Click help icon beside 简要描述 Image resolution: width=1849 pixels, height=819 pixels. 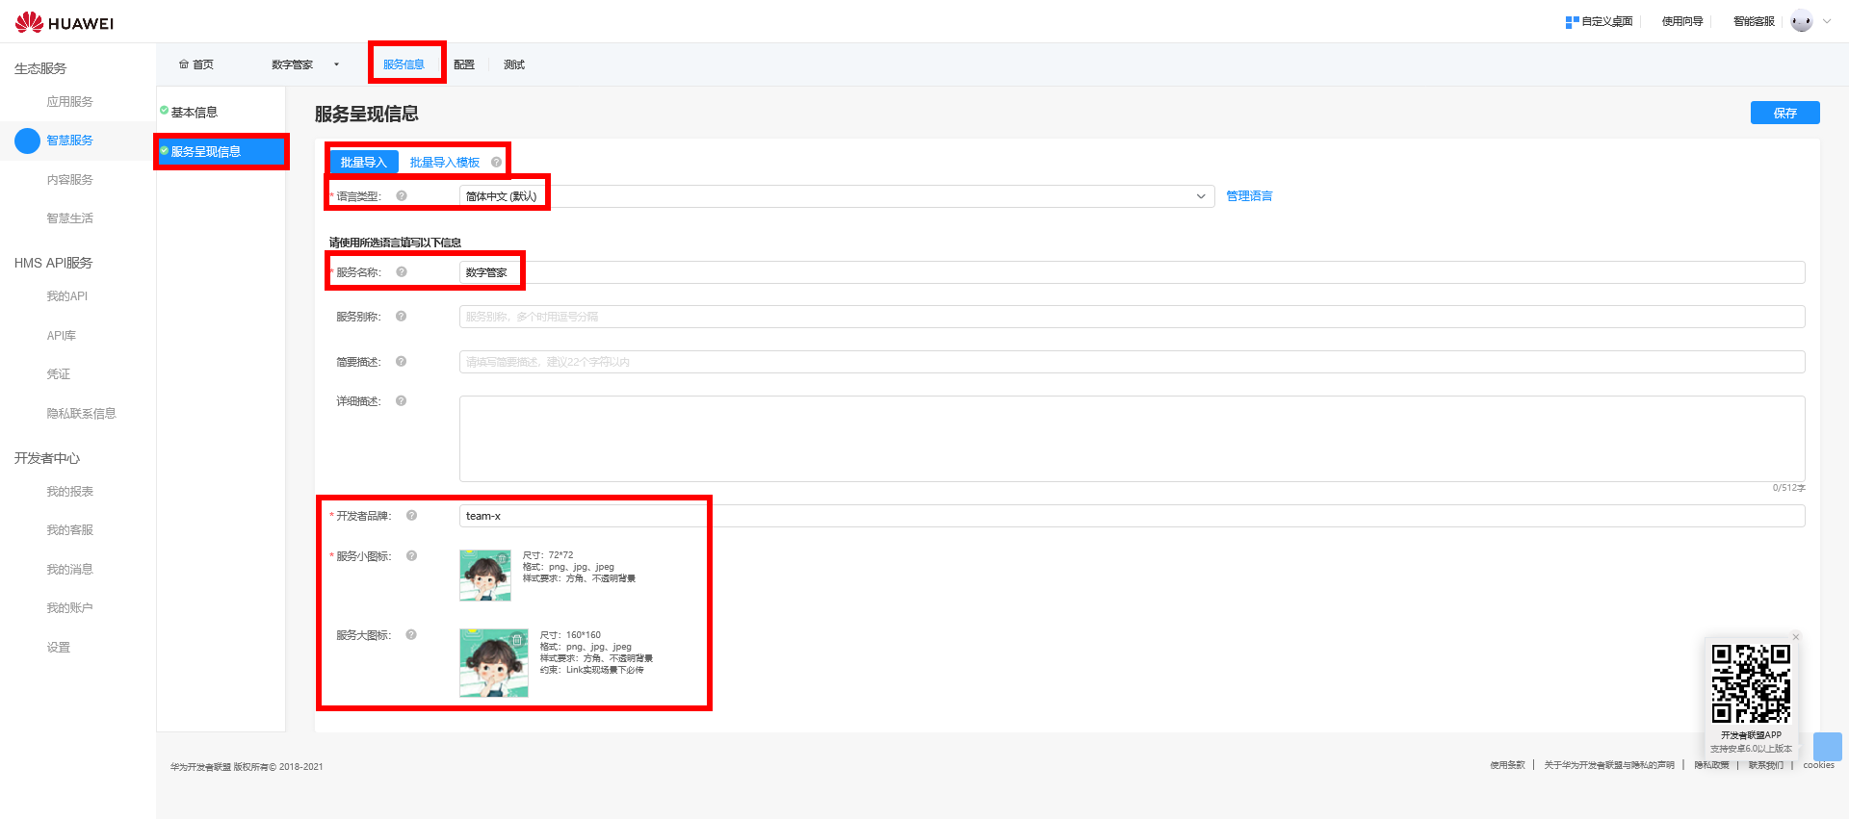(x=402, y=361)
